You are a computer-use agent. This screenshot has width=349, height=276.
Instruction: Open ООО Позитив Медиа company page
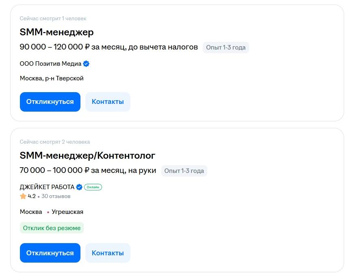click(50, 64)
